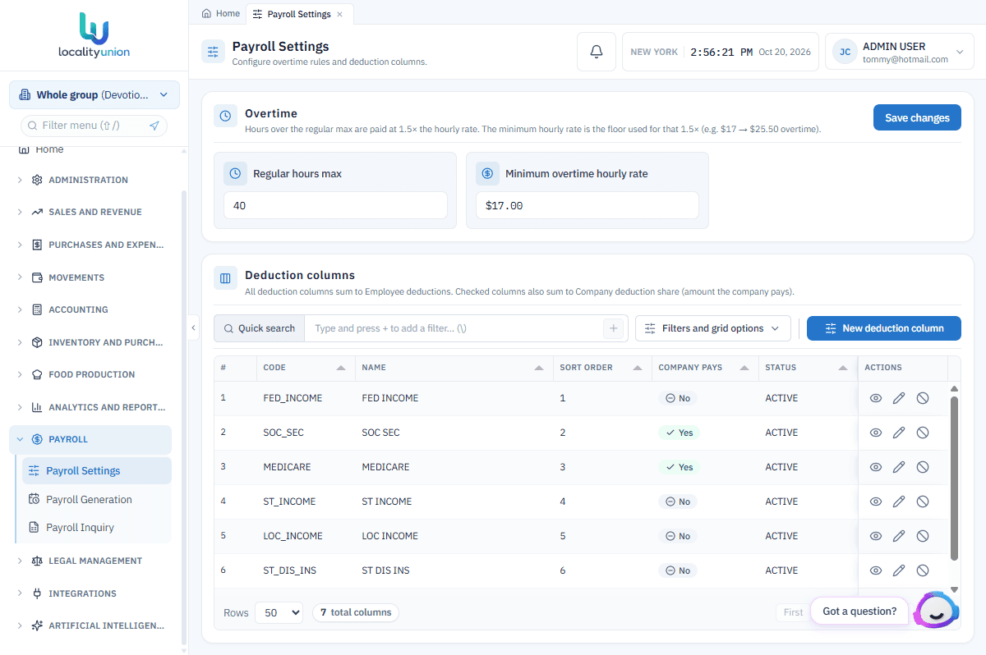Close the Payroll Settings tab
Screen dimensions: 986x655
point(340,14)
